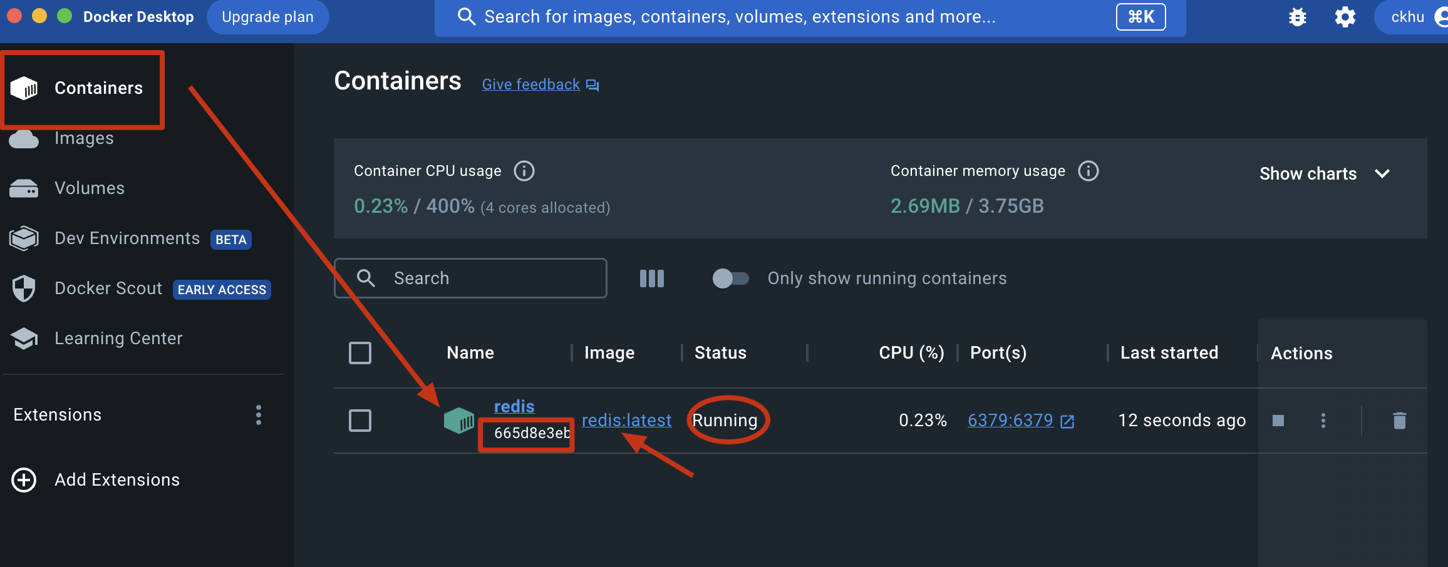
Task: Sort by Status column header
Action: point(720,353)
